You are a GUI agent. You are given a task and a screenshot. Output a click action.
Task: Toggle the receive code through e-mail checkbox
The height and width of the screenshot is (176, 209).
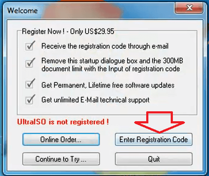pyautogui.click(x=29, y=47)
